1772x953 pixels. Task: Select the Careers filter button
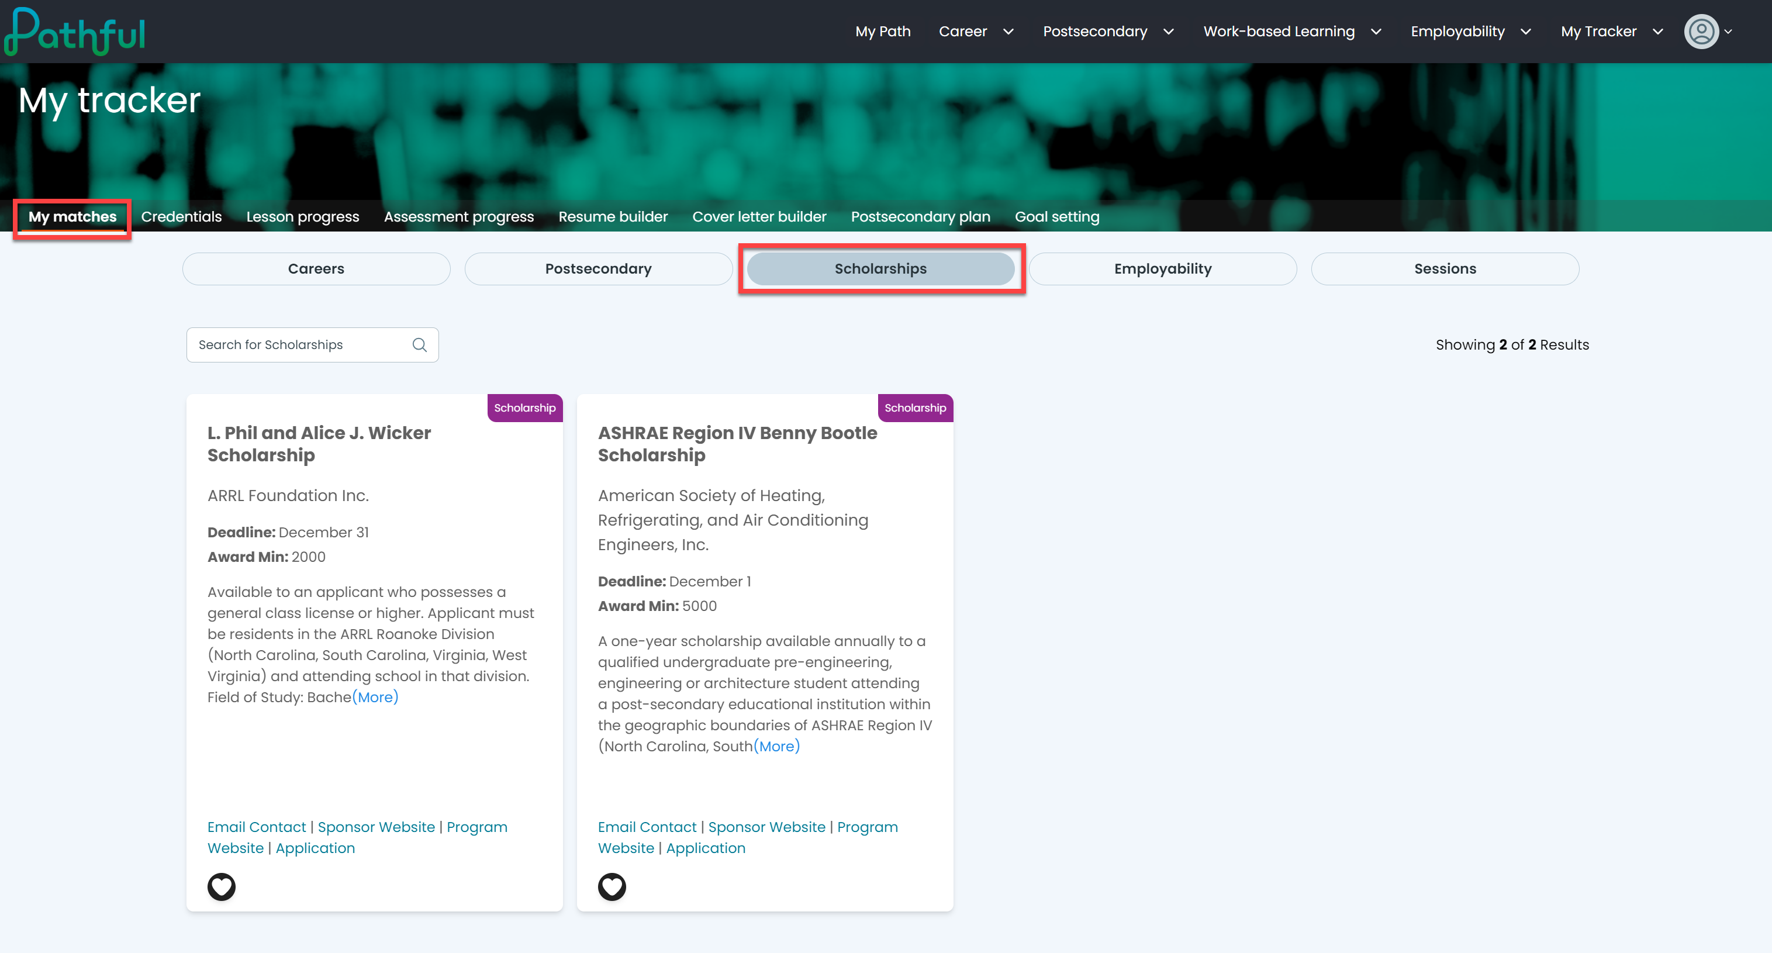click(316, 269)
